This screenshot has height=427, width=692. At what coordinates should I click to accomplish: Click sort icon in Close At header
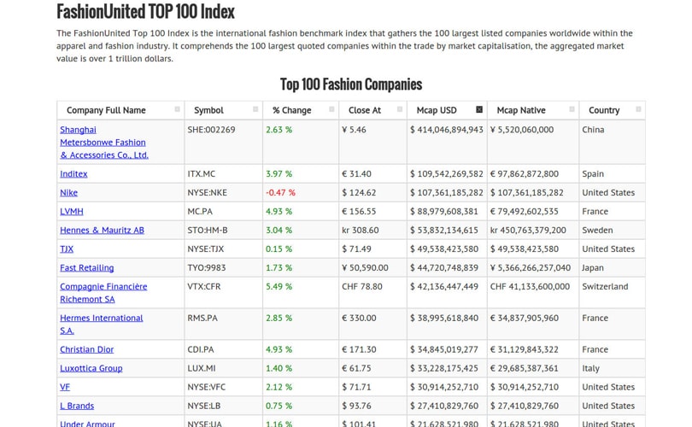coord(399,109)
